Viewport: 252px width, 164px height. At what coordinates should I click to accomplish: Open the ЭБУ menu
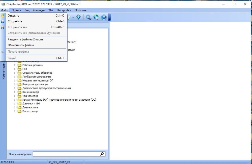coord(51,10)
